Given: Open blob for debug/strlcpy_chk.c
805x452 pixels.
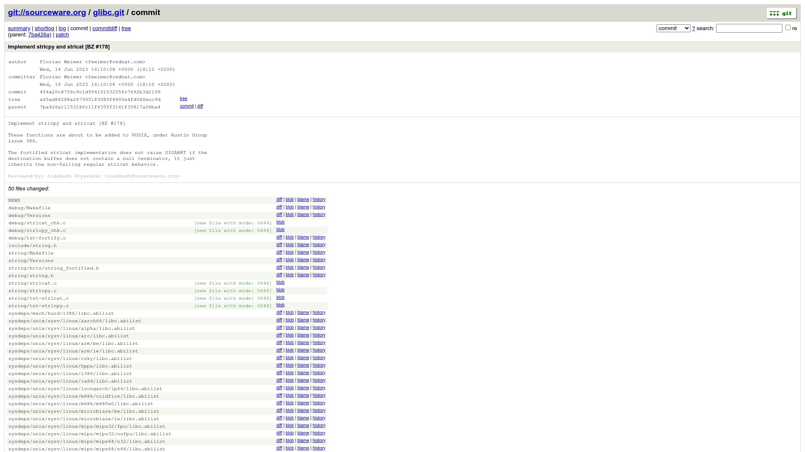Looking at the screenshot, I should pos(280,230).
